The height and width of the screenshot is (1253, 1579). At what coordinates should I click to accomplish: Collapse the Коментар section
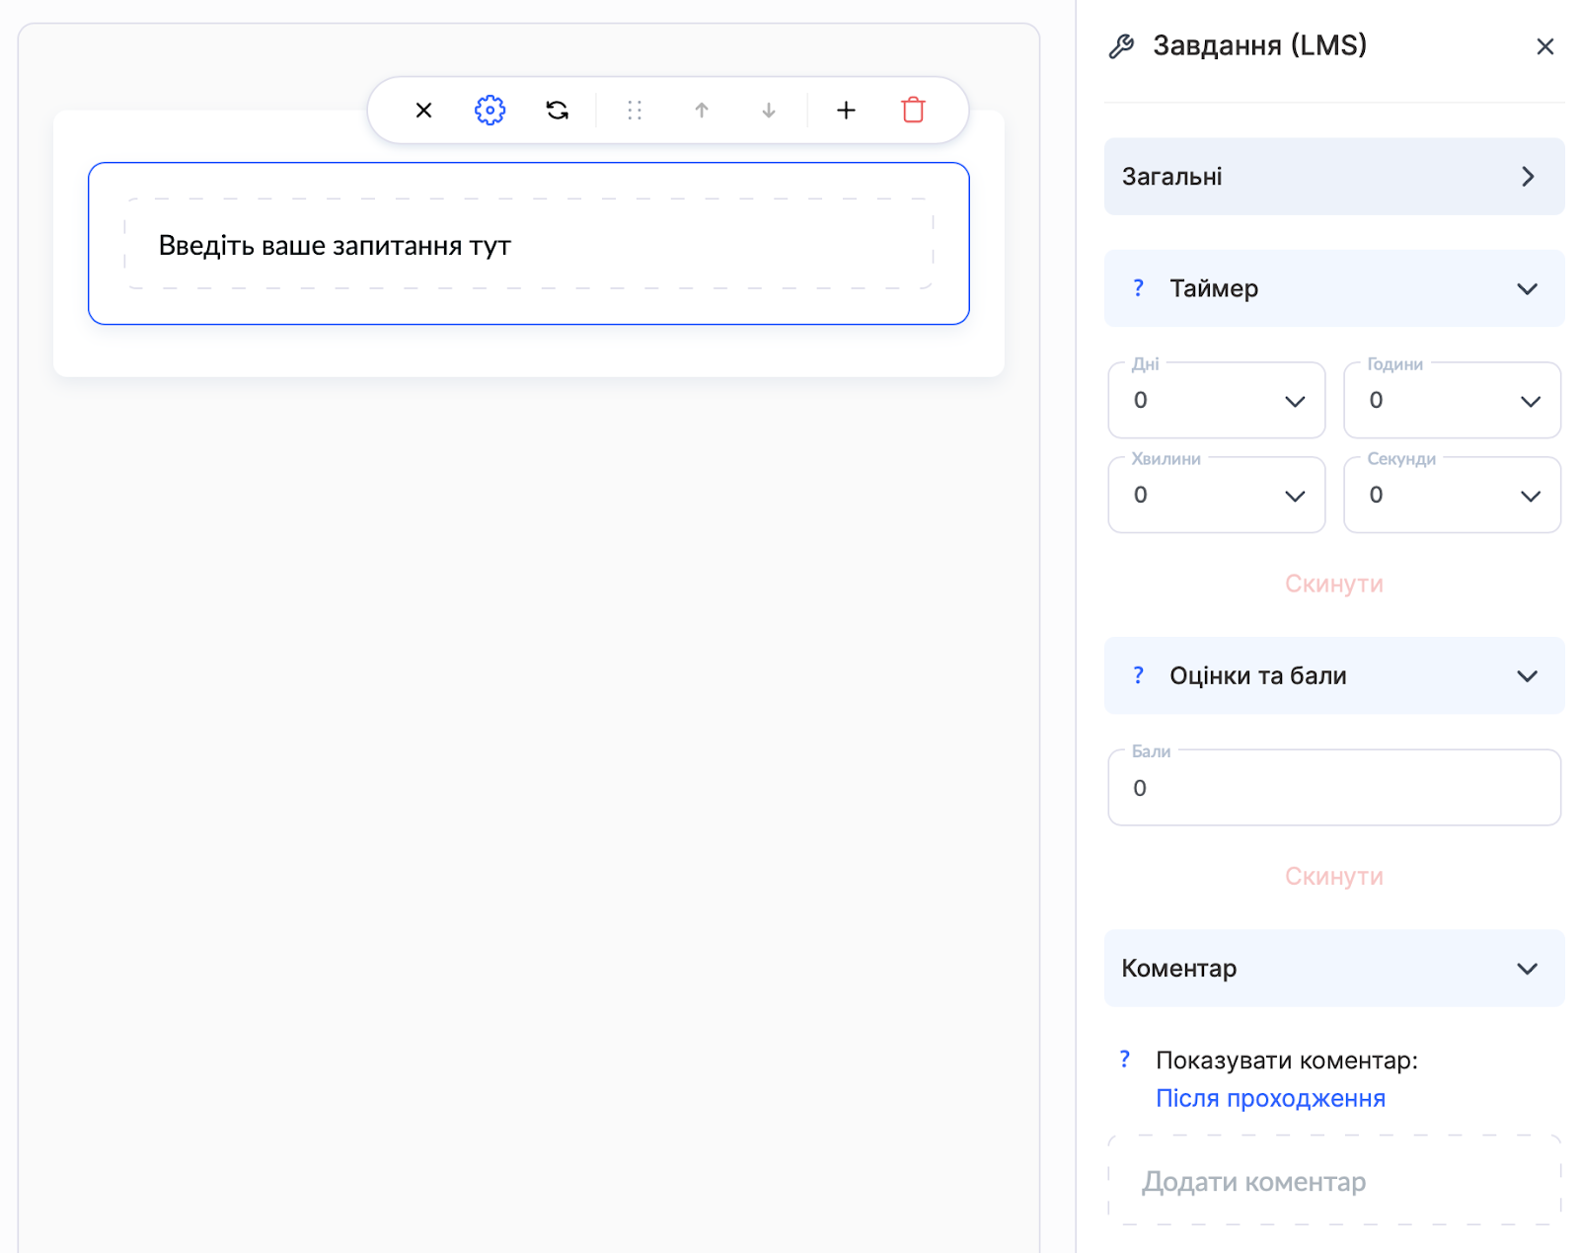tap(1527, 969)
